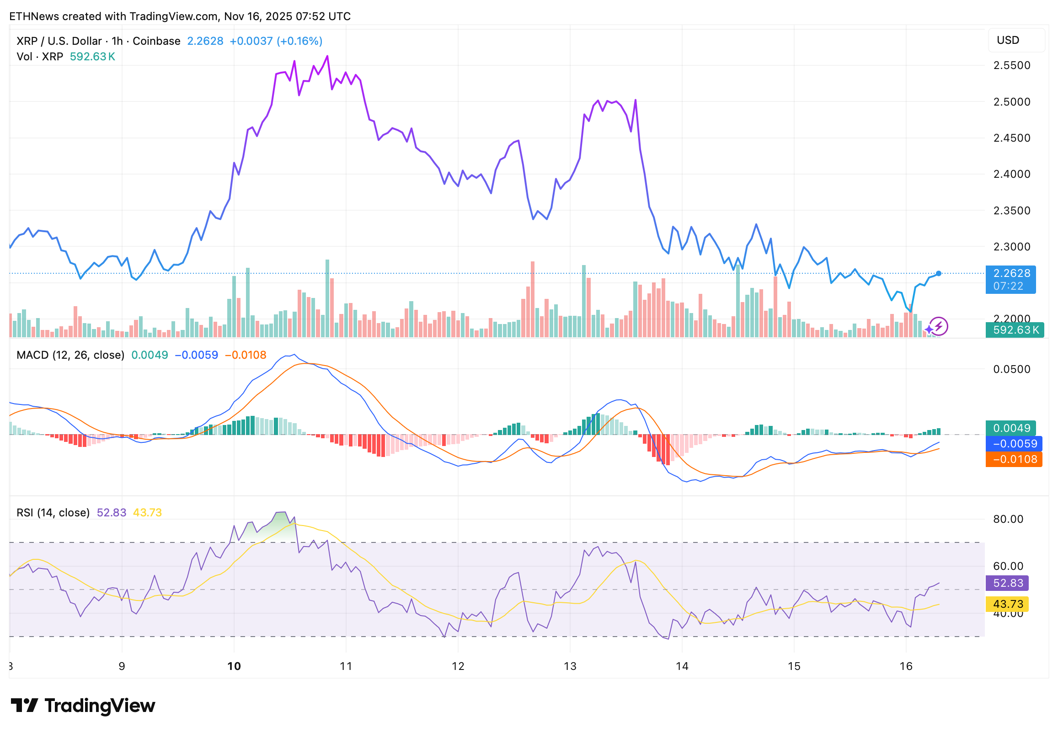Screen dimensions: 1058x733
Task: Click the green 592.63K volume label
Action: click(1015, 330)
